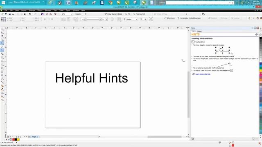Click the purple search content icon
The width and height of the screenshot is (262, 147).
[x=42, y=14]
